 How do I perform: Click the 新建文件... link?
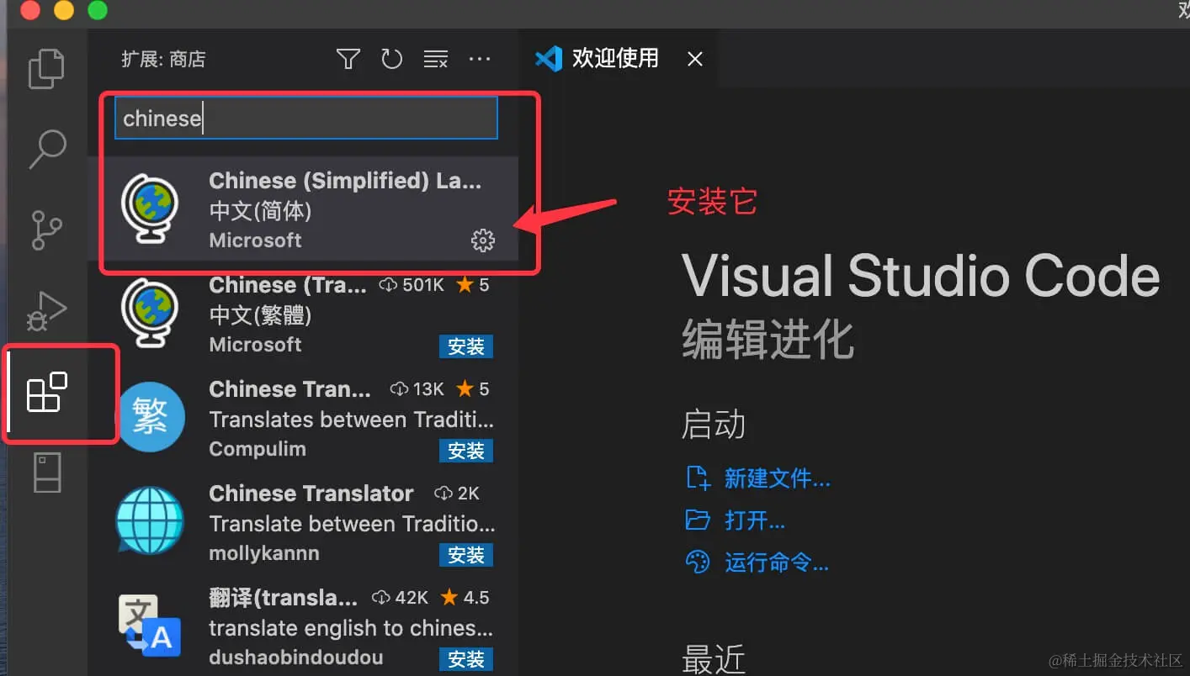click(777, 478)
